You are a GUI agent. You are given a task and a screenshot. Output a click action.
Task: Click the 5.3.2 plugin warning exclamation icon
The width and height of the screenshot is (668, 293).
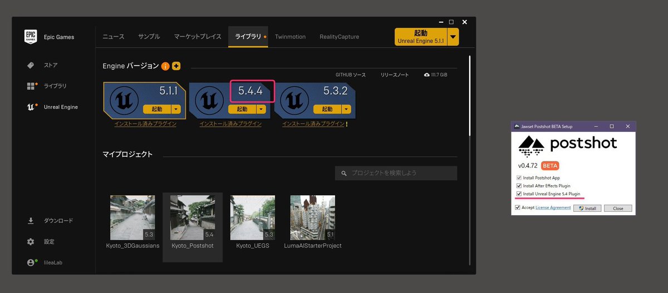click(x=347, y=124)
